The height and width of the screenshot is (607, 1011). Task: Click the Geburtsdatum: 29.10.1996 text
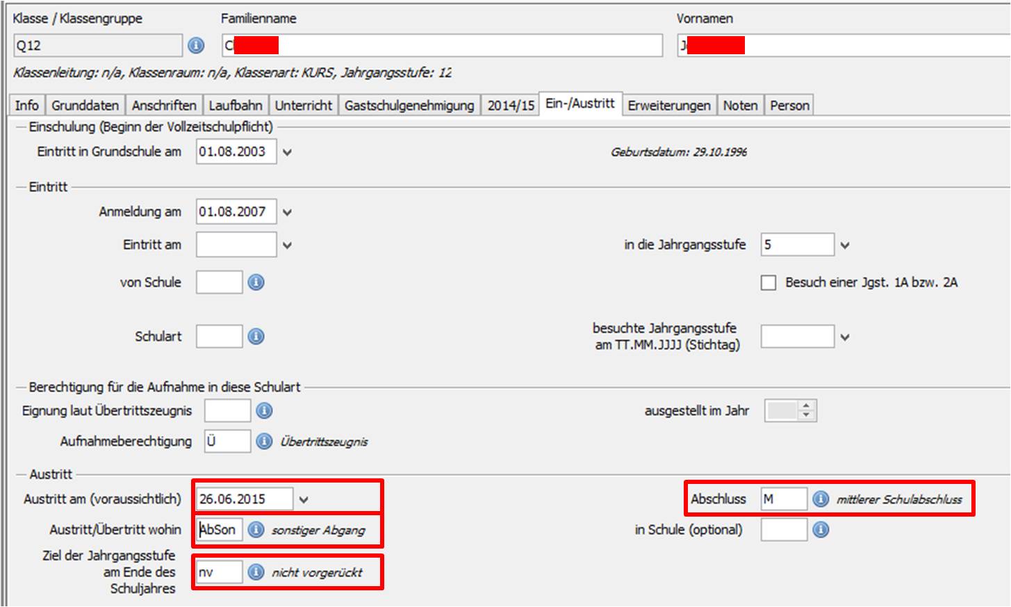pyautogui.click(x=679, y=152)
